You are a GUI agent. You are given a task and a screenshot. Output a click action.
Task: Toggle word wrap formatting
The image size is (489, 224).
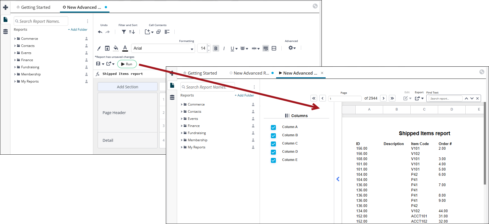(x=266, y=48)
